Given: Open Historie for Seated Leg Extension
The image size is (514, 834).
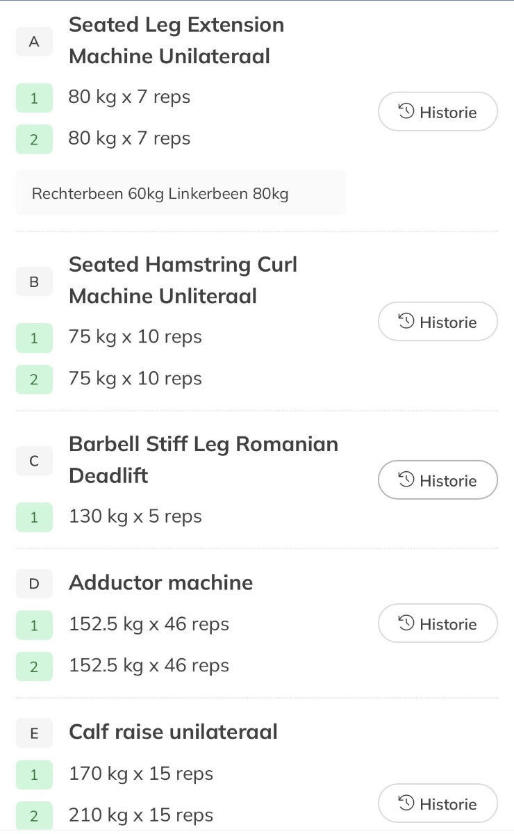Looking at the screenshot, I should coord(438,112).
